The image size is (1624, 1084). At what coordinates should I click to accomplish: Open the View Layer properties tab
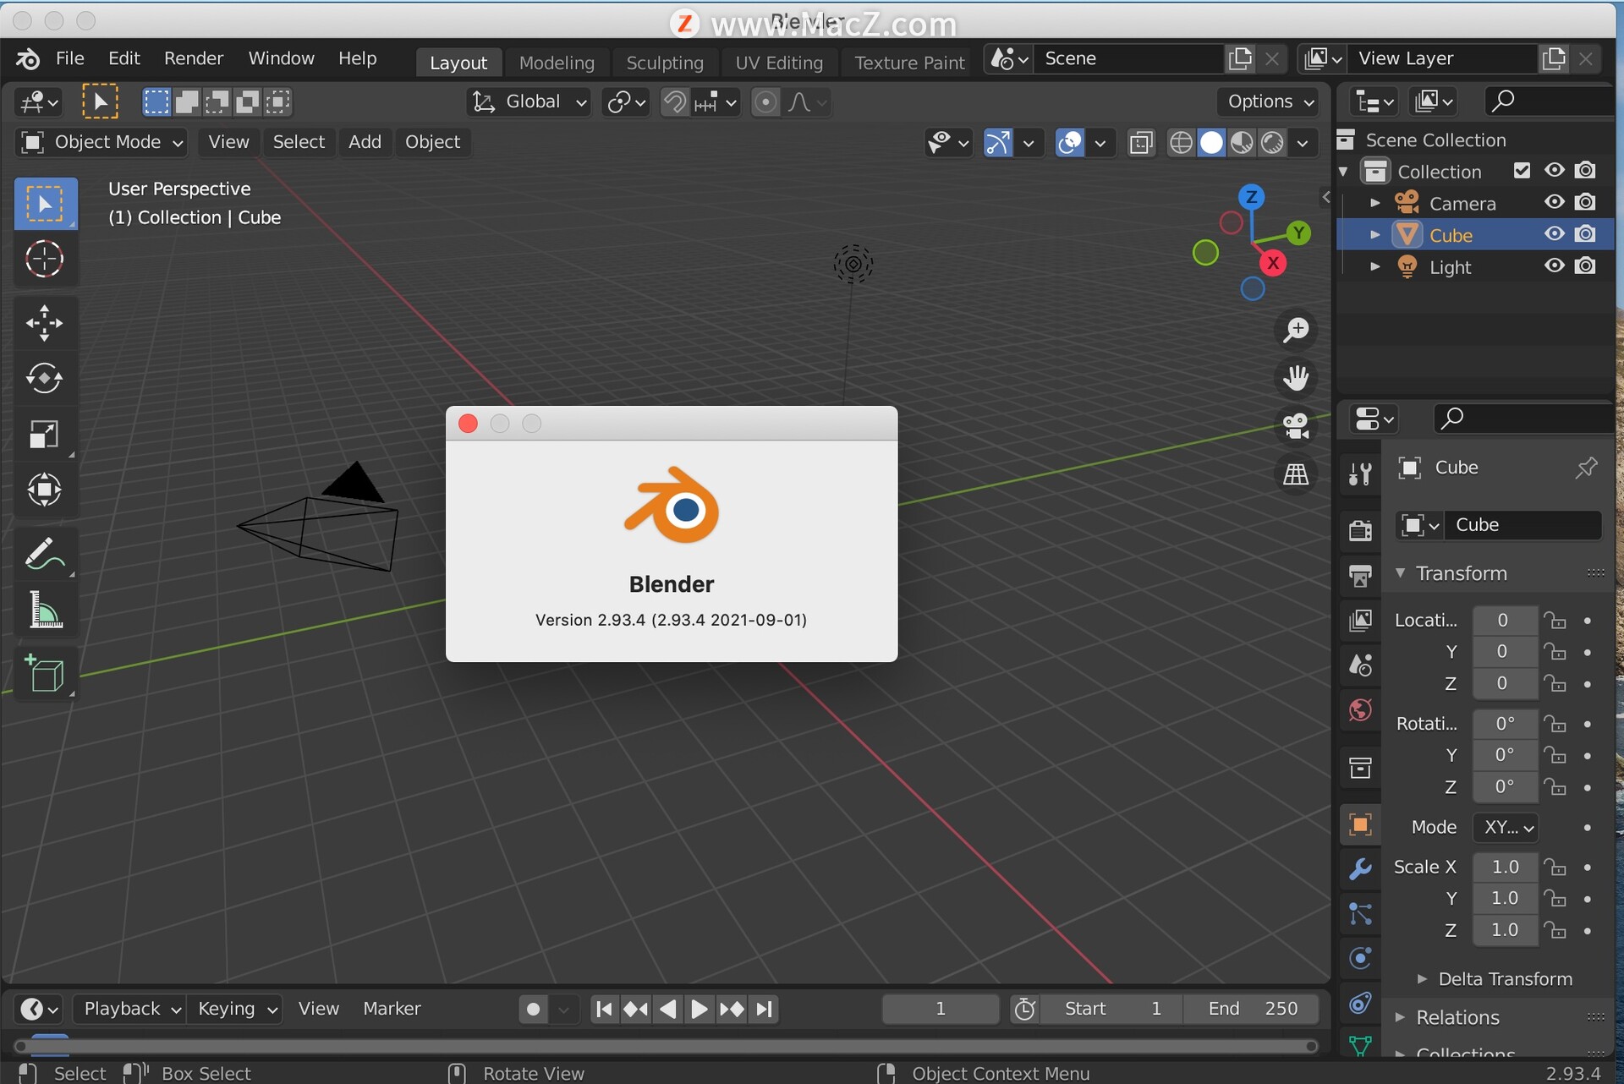1360,621
